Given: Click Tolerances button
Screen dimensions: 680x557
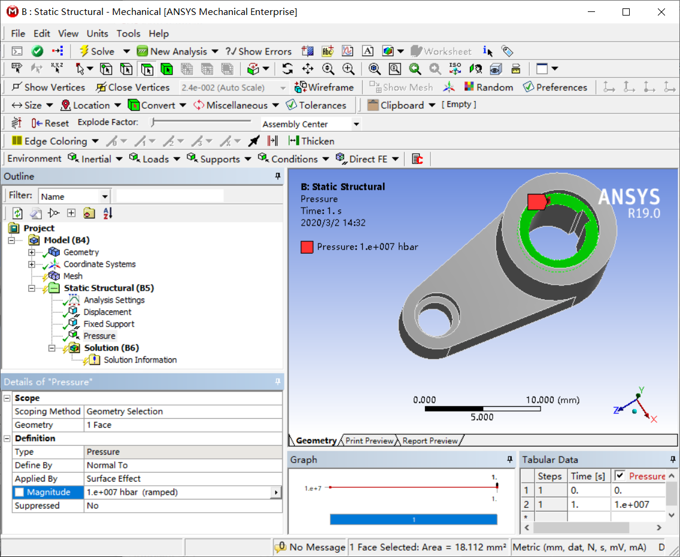Looking at the screenshot, I should click(x=317, y=105).
